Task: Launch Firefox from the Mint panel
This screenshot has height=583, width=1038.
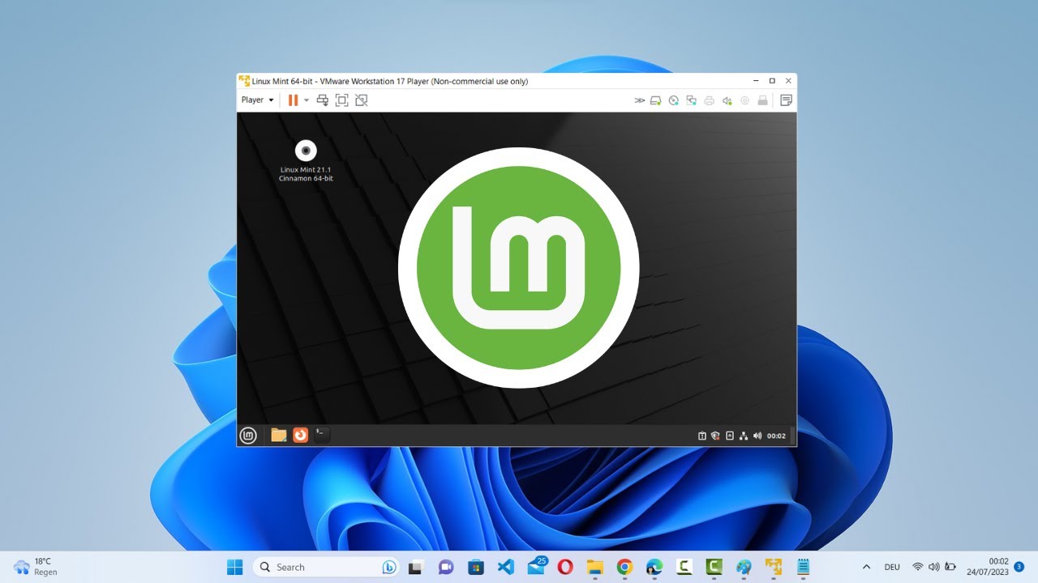Action: tap(300, 436)
